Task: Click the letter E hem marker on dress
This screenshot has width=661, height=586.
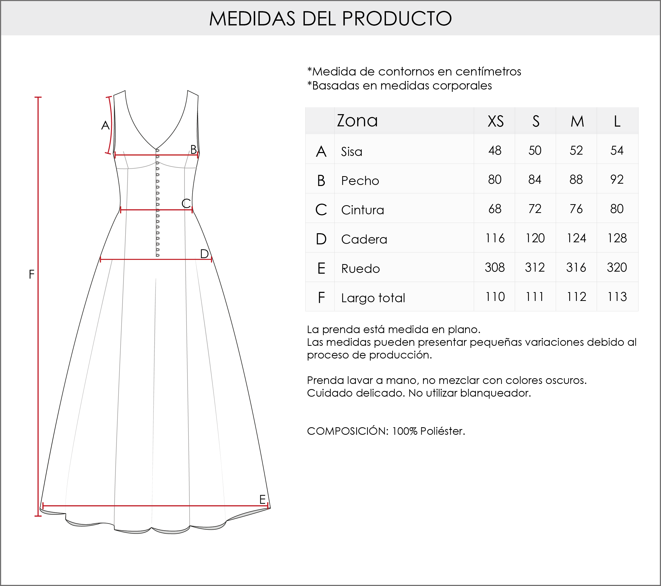Action: point(262,499)
